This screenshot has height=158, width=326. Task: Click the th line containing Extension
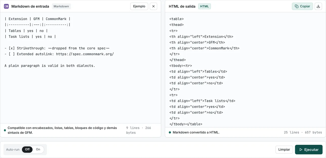201,36
